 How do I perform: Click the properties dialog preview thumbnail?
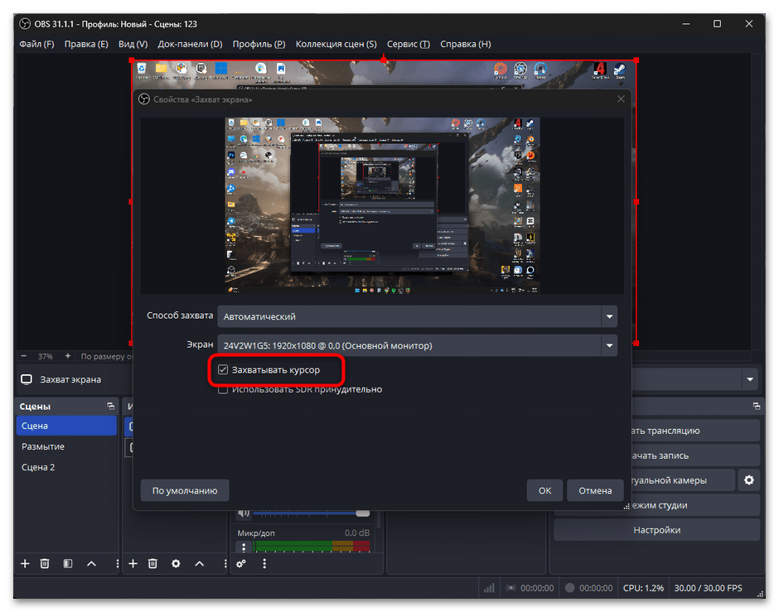click(x=382, y=205)
